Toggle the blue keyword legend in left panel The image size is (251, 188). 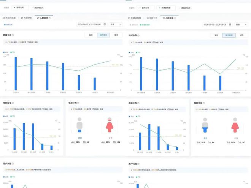click(8, 25)
